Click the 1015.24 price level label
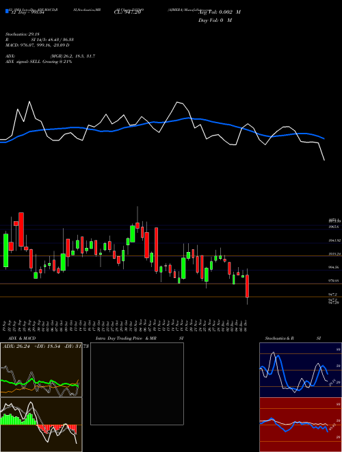This screenshot has height=452, width=342. coord(334,254)
